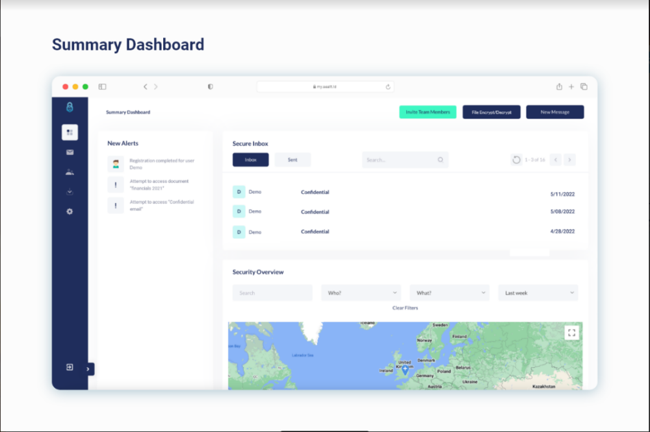The image size is (650, 432).
Task: Open the dashboard icon in sidebar
Action: pos(70,132)
